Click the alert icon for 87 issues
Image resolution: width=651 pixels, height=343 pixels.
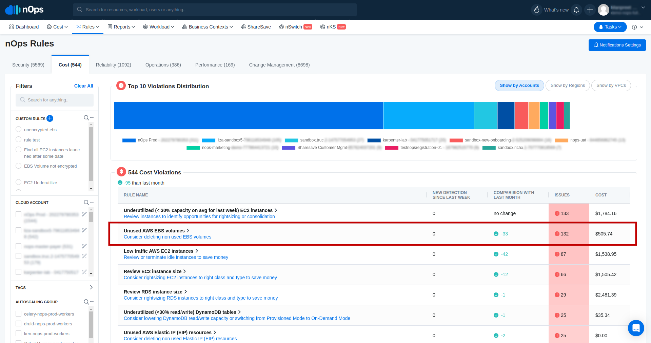[557, 254]
